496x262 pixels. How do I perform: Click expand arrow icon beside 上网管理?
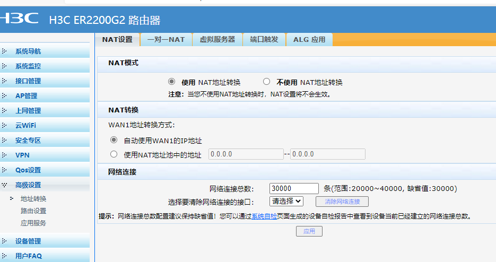[4, 110]
